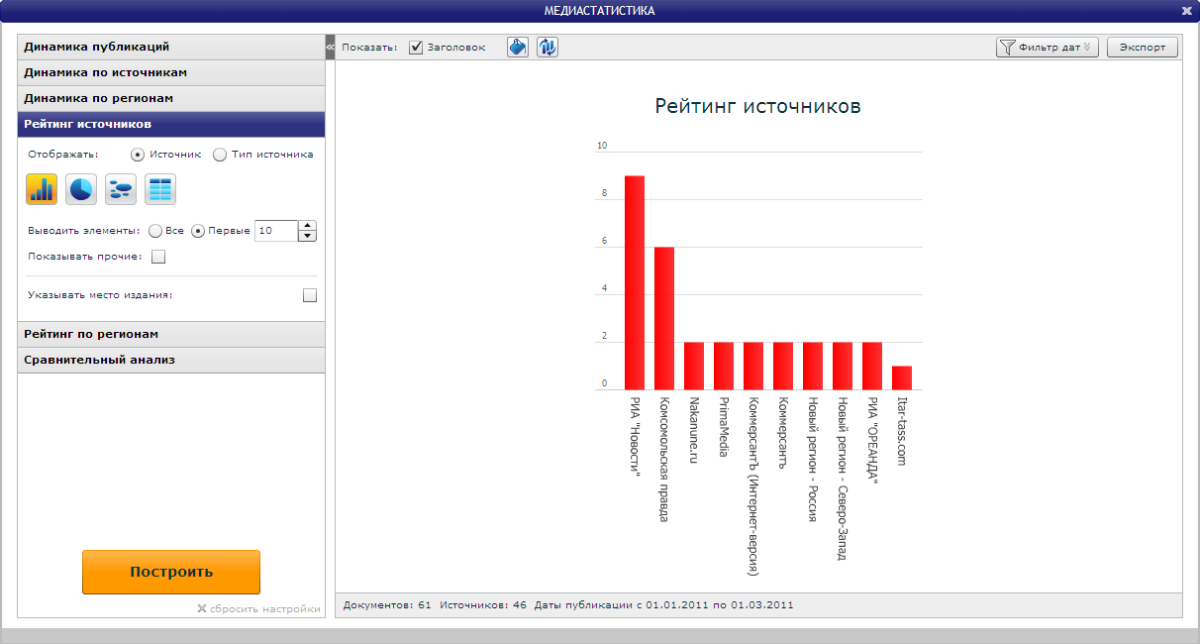Click the Построить button
This screenshot has height=644, width=1200.
pos(171,572)
